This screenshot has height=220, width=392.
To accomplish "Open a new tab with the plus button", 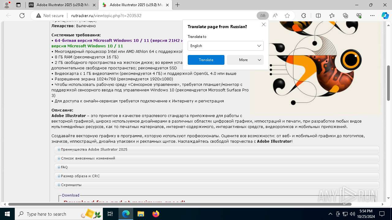I will pos(177,5).
